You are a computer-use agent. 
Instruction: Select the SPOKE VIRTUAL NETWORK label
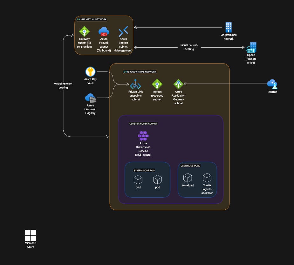(140, 72)
